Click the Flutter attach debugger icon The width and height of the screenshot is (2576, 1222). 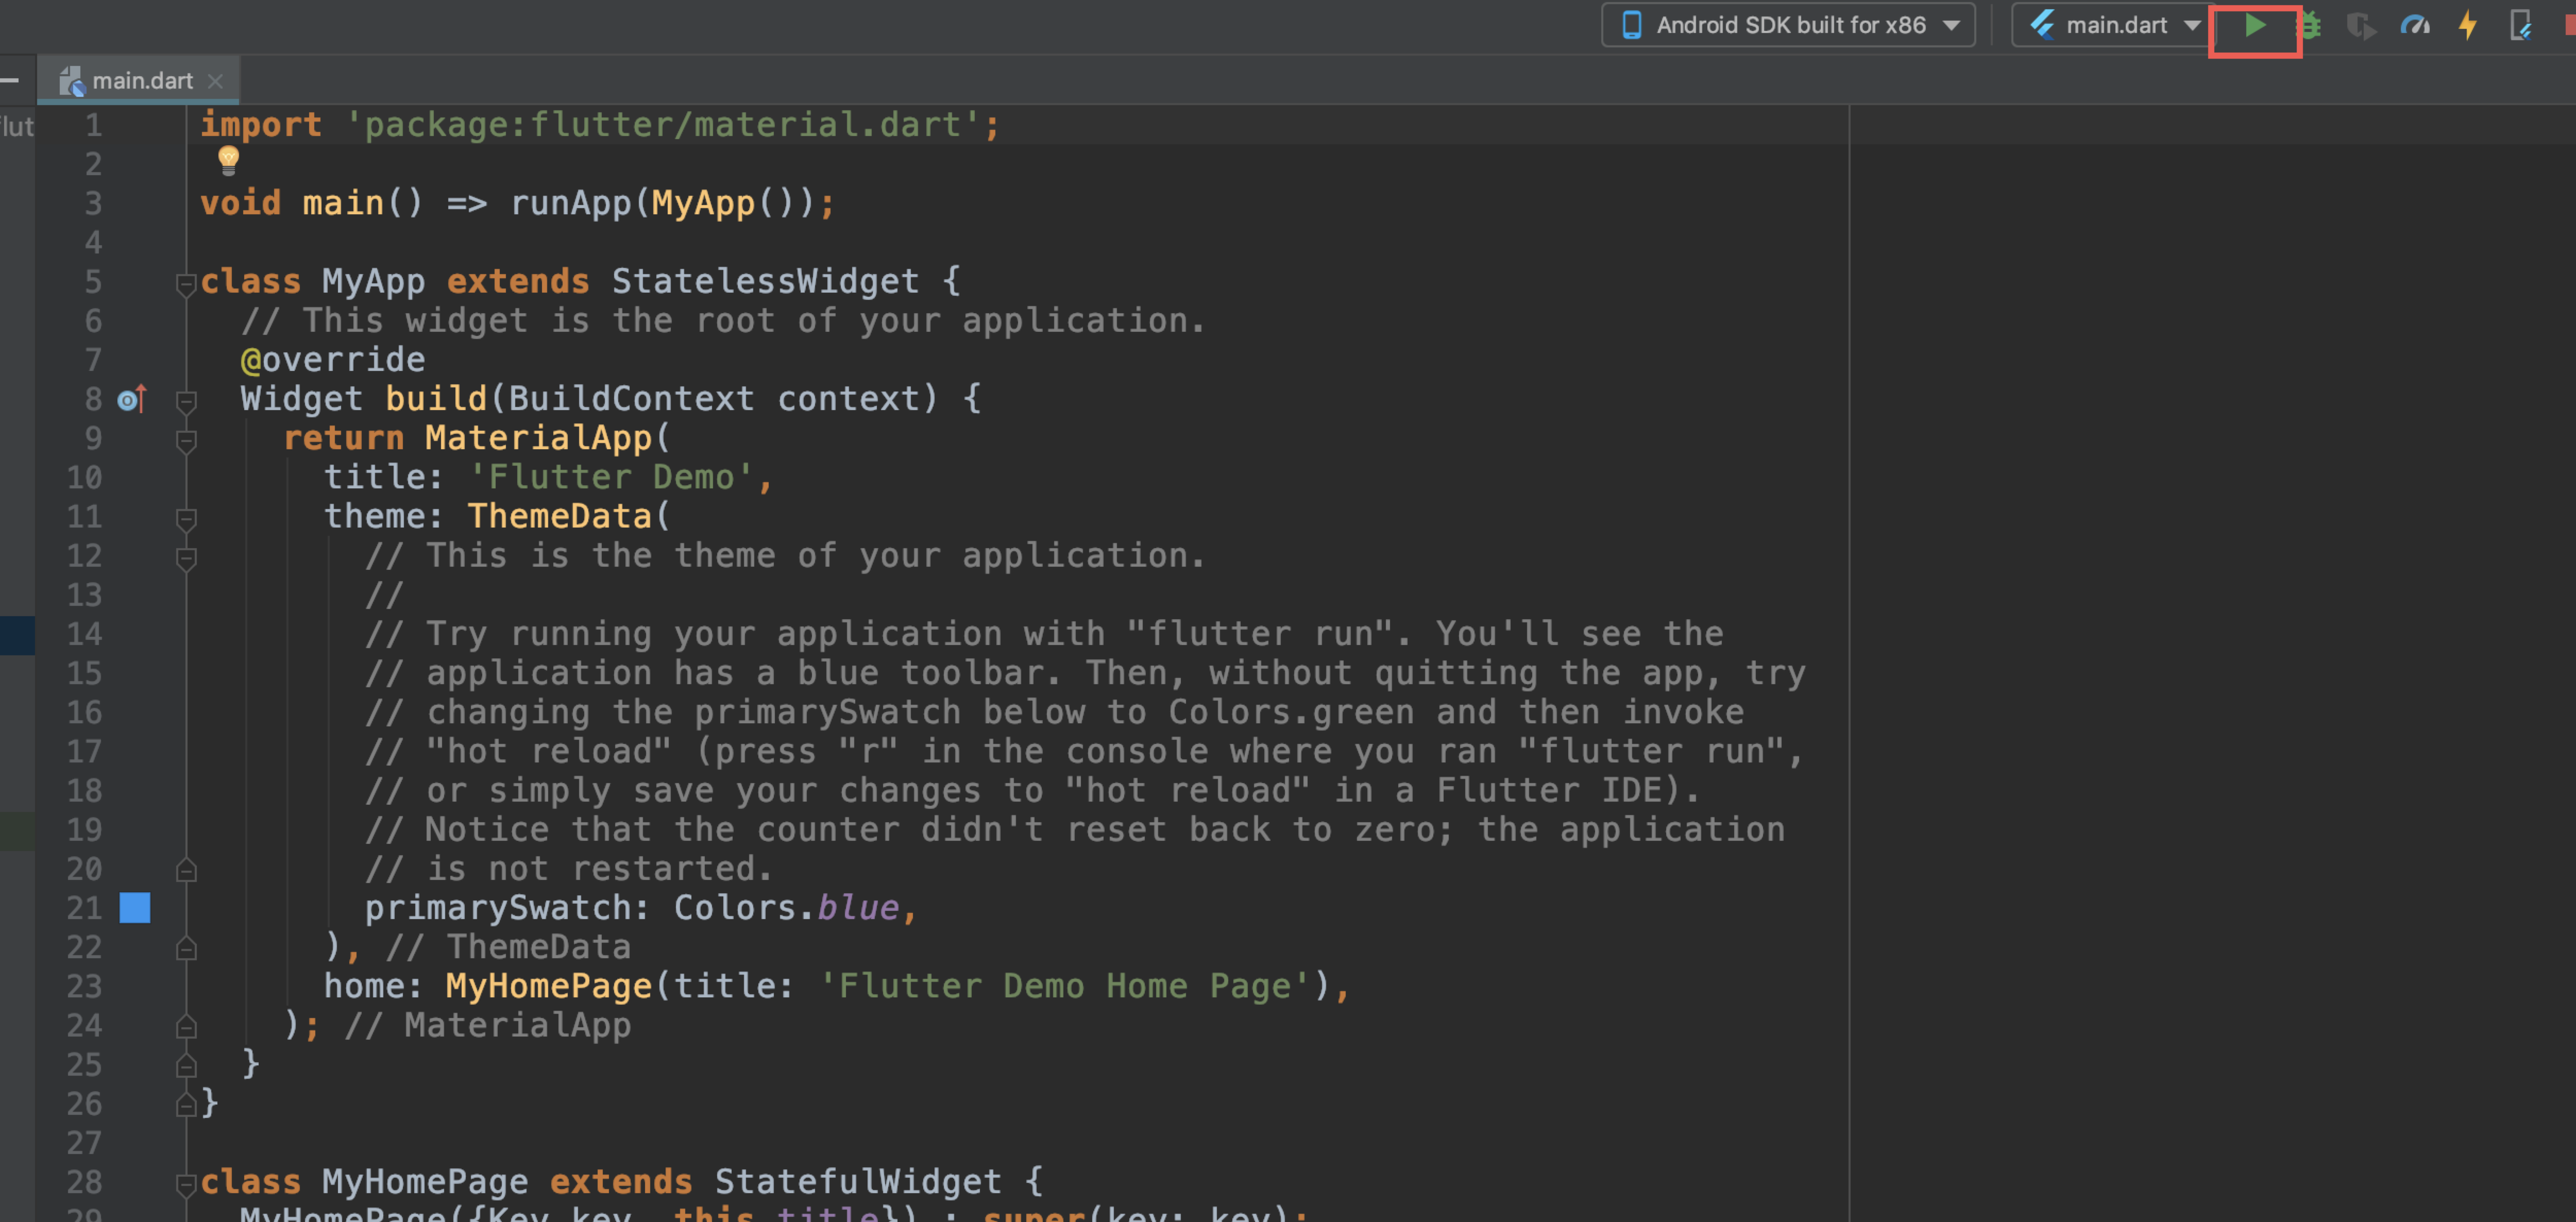click(x=2520, y=26)
